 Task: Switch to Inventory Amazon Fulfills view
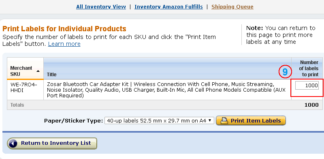click(x=168, y=7)
